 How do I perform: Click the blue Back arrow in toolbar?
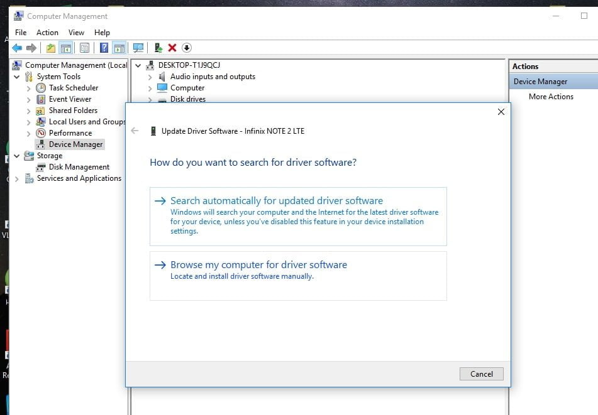(17, 48)
